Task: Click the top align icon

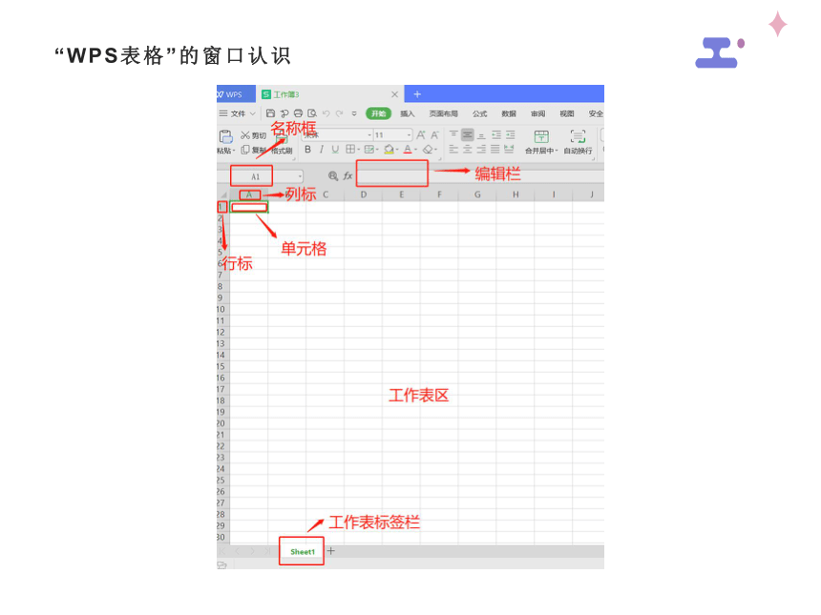Action: click(453, 135)
